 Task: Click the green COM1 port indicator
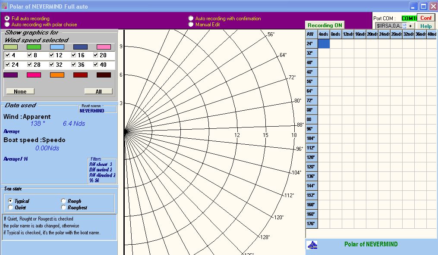point(409,18)
